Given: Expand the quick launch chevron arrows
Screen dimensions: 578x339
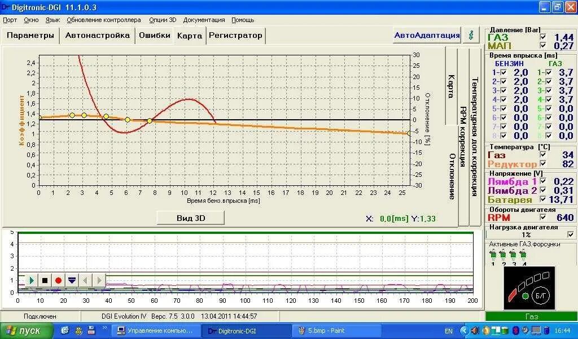Looking at the screenshot, I should pos(104,328).
